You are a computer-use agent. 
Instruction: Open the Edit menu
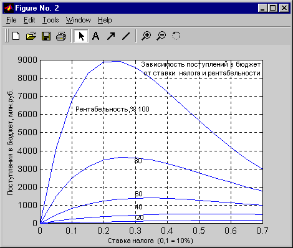(x=29, y=20)
